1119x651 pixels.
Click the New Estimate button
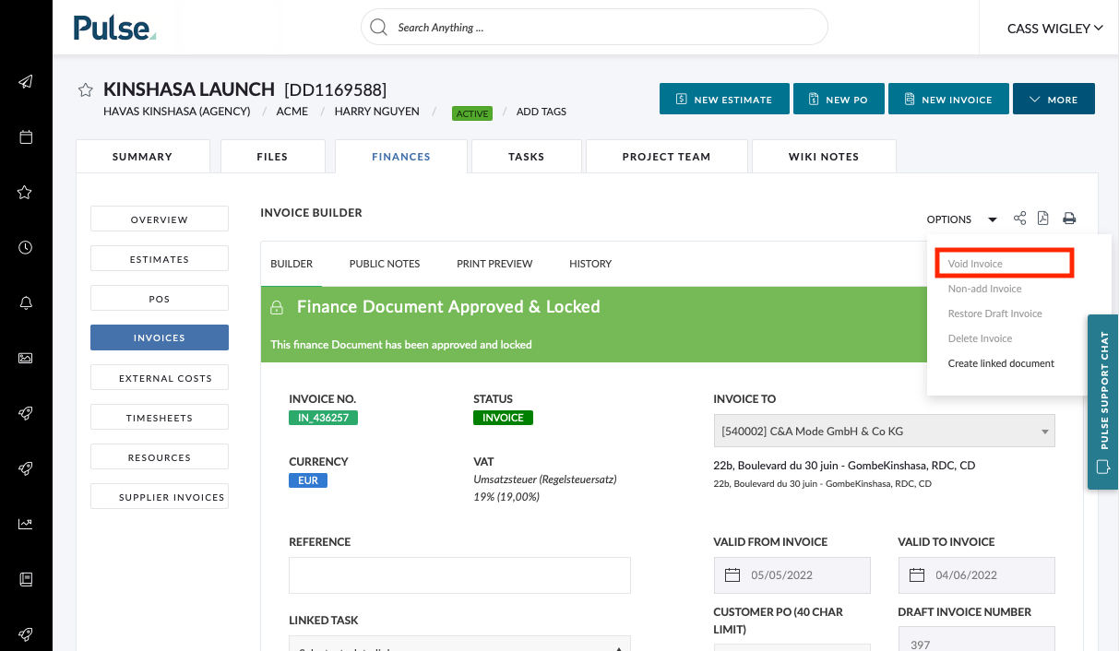(724, 100)
